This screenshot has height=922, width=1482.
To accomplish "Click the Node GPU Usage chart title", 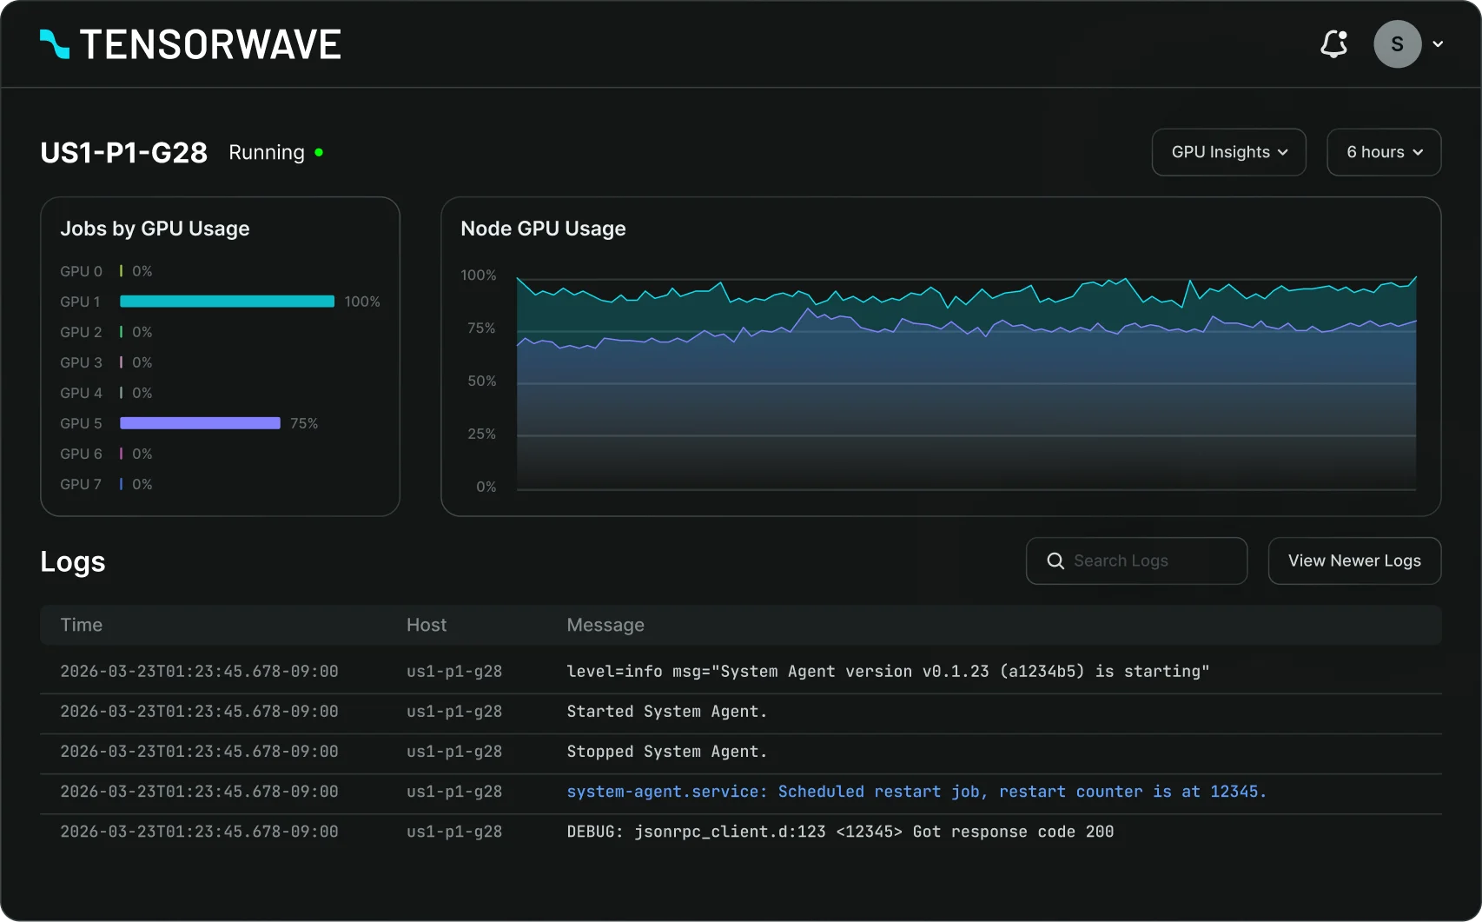I will coord(543,229).
